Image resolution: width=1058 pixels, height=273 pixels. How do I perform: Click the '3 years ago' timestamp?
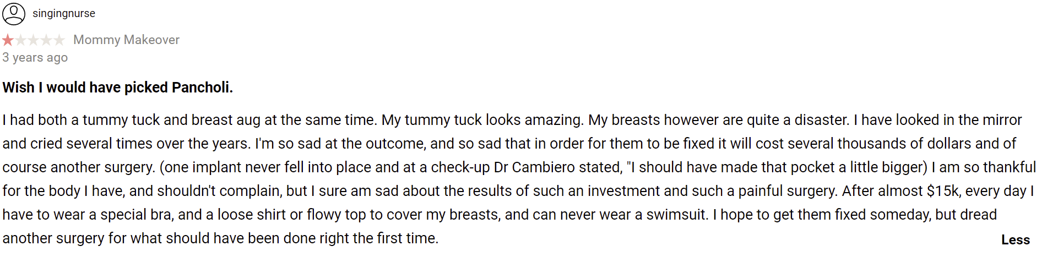tap(35, 57)
